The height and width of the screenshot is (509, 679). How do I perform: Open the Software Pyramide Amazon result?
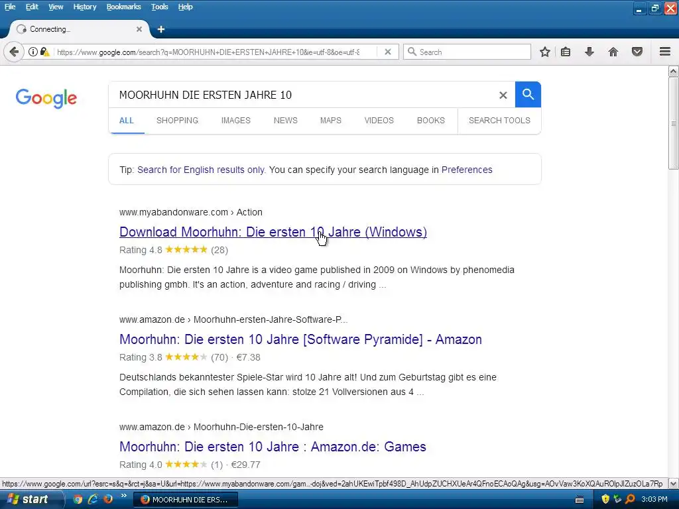point(300,339)
